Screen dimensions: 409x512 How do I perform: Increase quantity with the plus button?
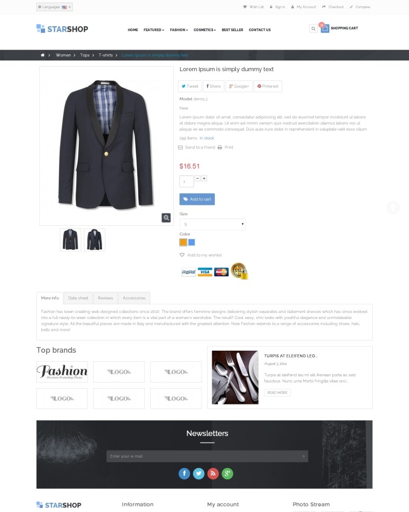coord(204,178)
